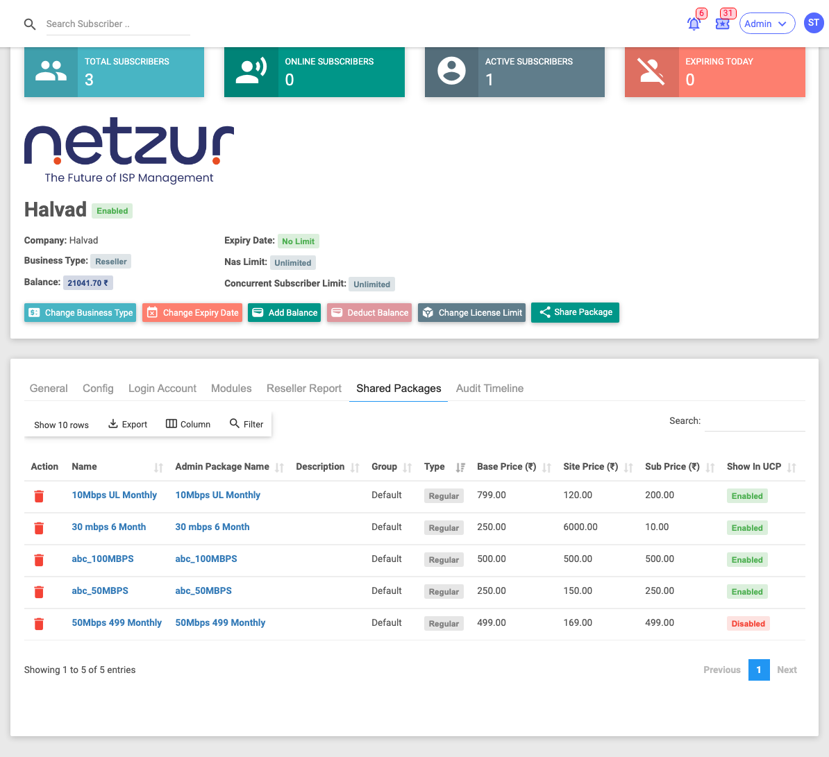Delete the 10Mbps UL Monthly package

point(39,496)
